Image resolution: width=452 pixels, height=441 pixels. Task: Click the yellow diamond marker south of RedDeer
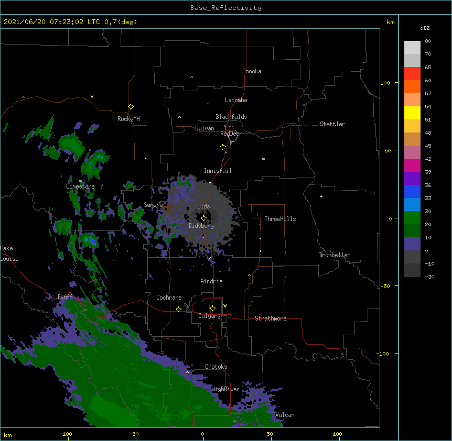pos(223,147)
